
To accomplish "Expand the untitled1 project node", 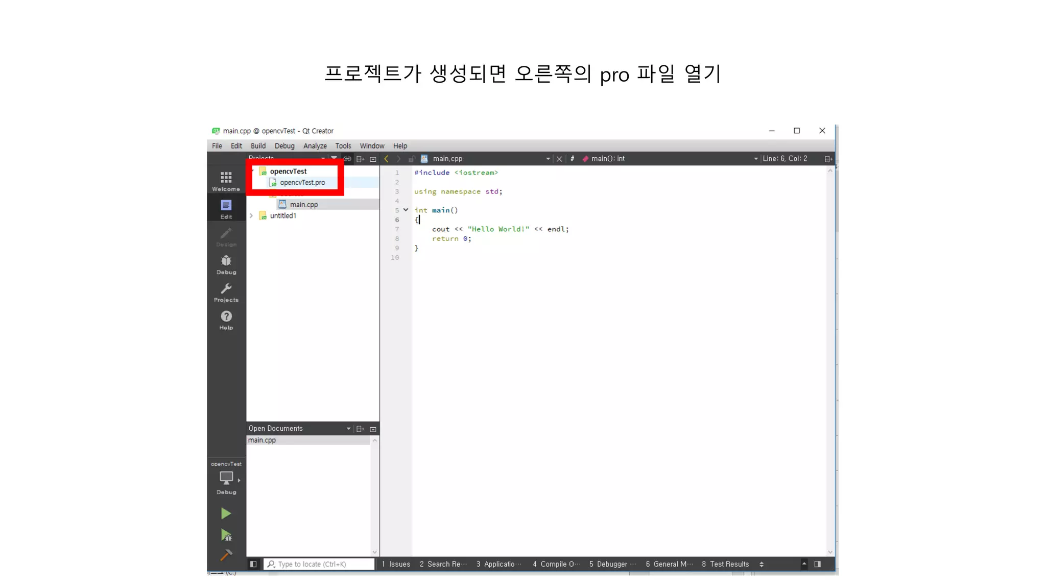I will (x=251, y=216).
